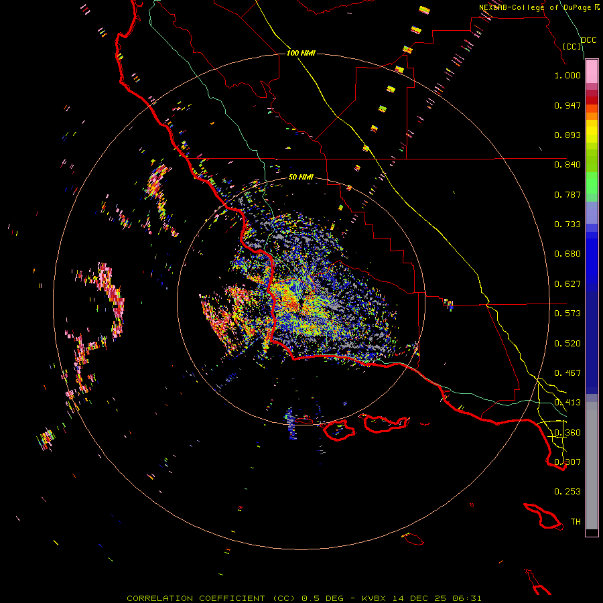
Task: Click the bright green band of color bar
Action: [592, 183]
